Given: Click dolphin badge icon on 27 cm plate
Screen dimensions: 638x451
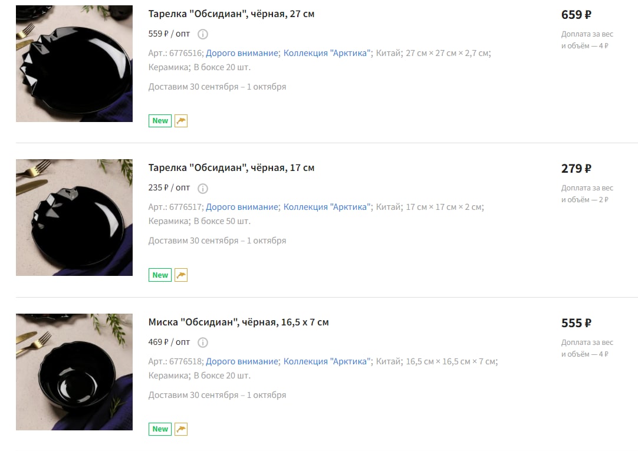Looking at the screenshot, I should coord(181,121).
